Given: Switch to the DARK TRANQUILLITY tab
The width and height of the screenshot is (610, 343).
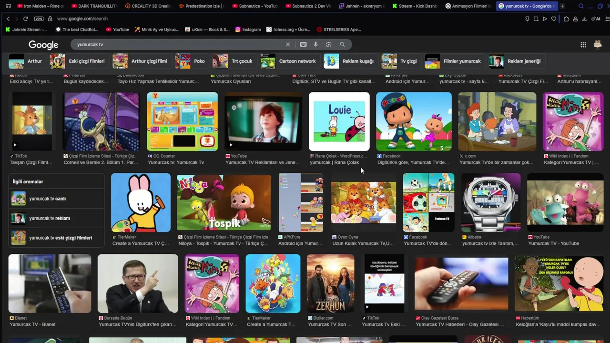Looking at the screenshot, I should tap(93, 6).
